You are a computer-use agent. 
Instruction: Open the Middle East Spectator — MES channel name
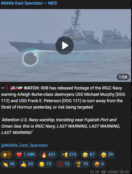29,3
